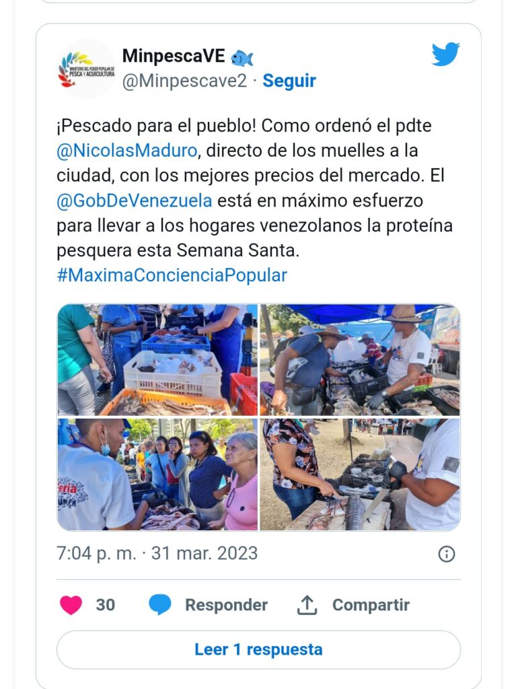Like the tweet with the heart icon
Screen dimensions: 516x689
pyautogui.click(x=71, y=605)
